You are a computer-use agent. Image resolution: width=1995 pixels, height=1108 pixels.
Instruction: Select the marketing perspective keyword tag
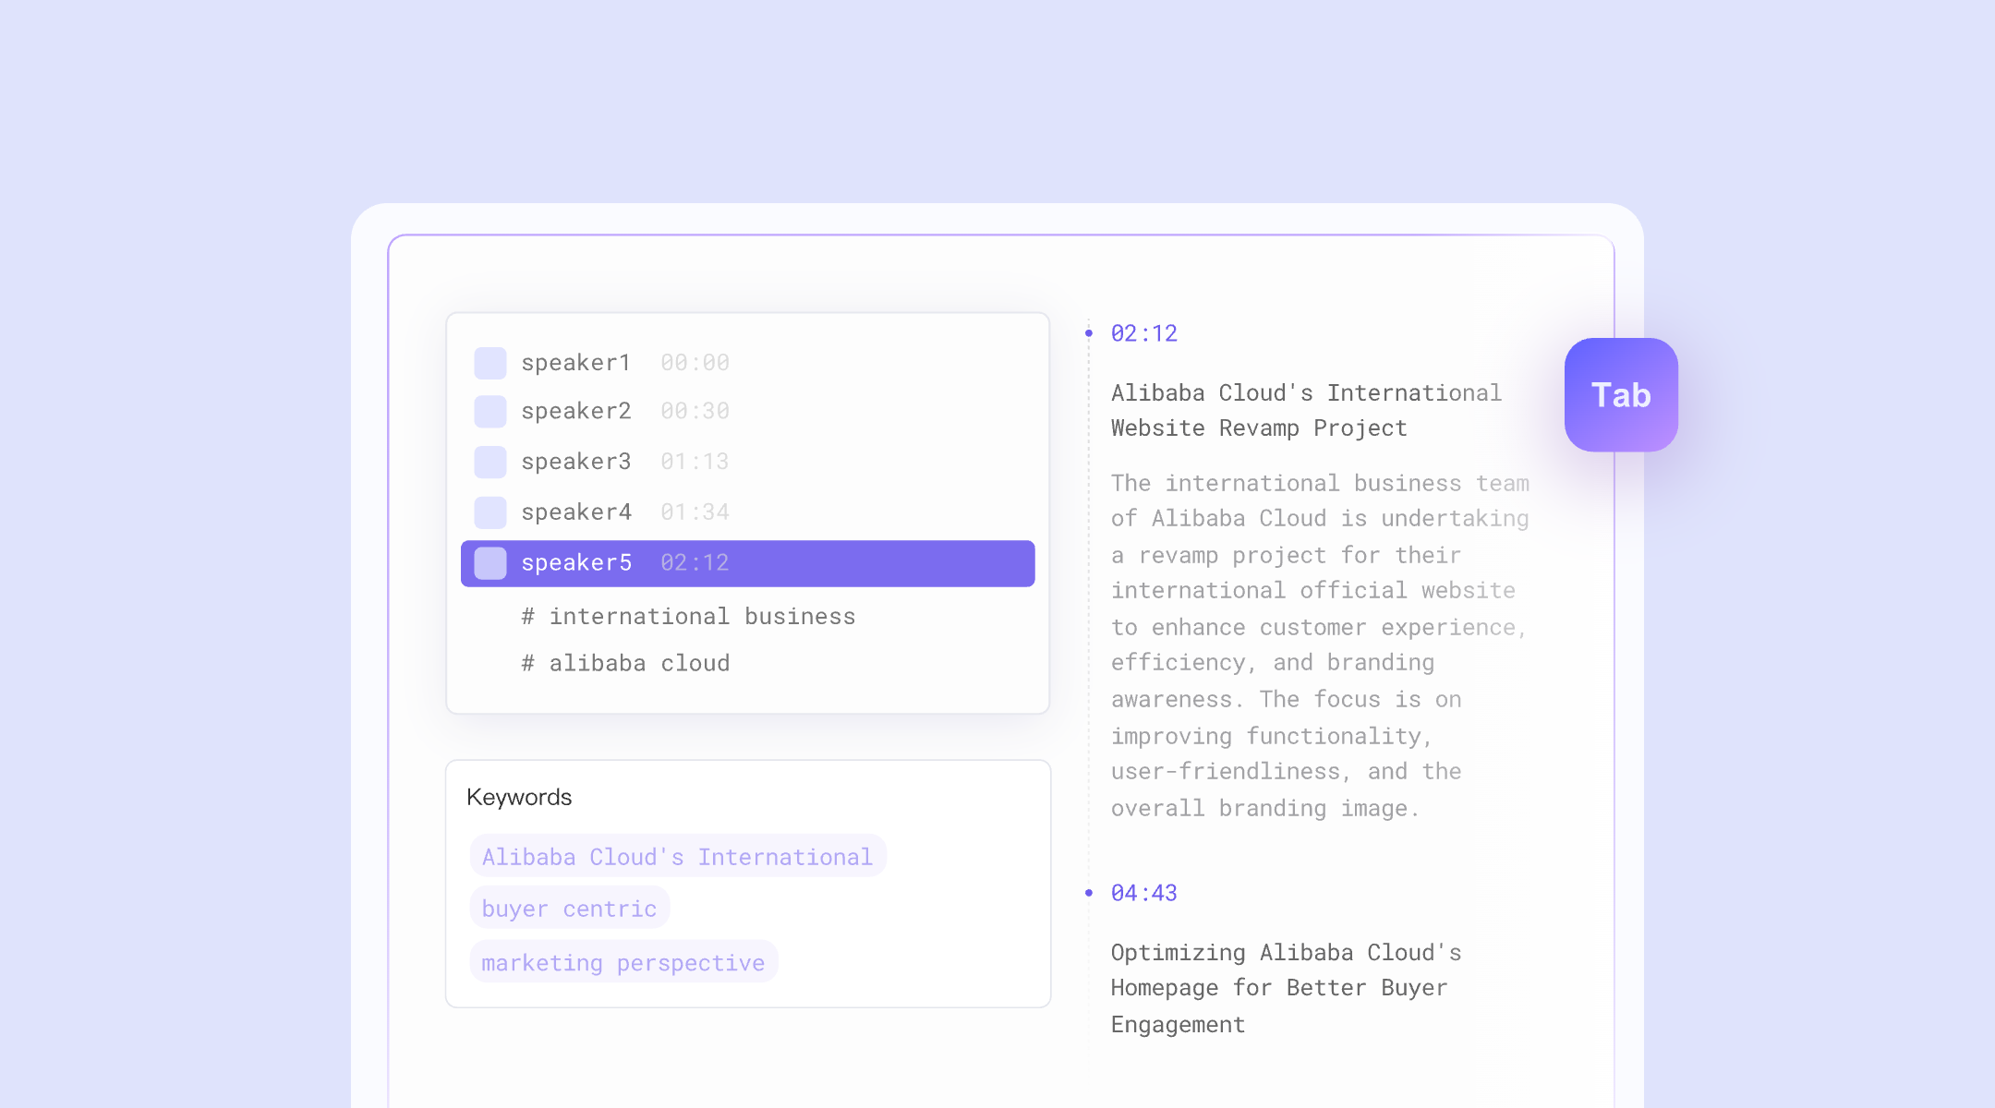[623, 962]
